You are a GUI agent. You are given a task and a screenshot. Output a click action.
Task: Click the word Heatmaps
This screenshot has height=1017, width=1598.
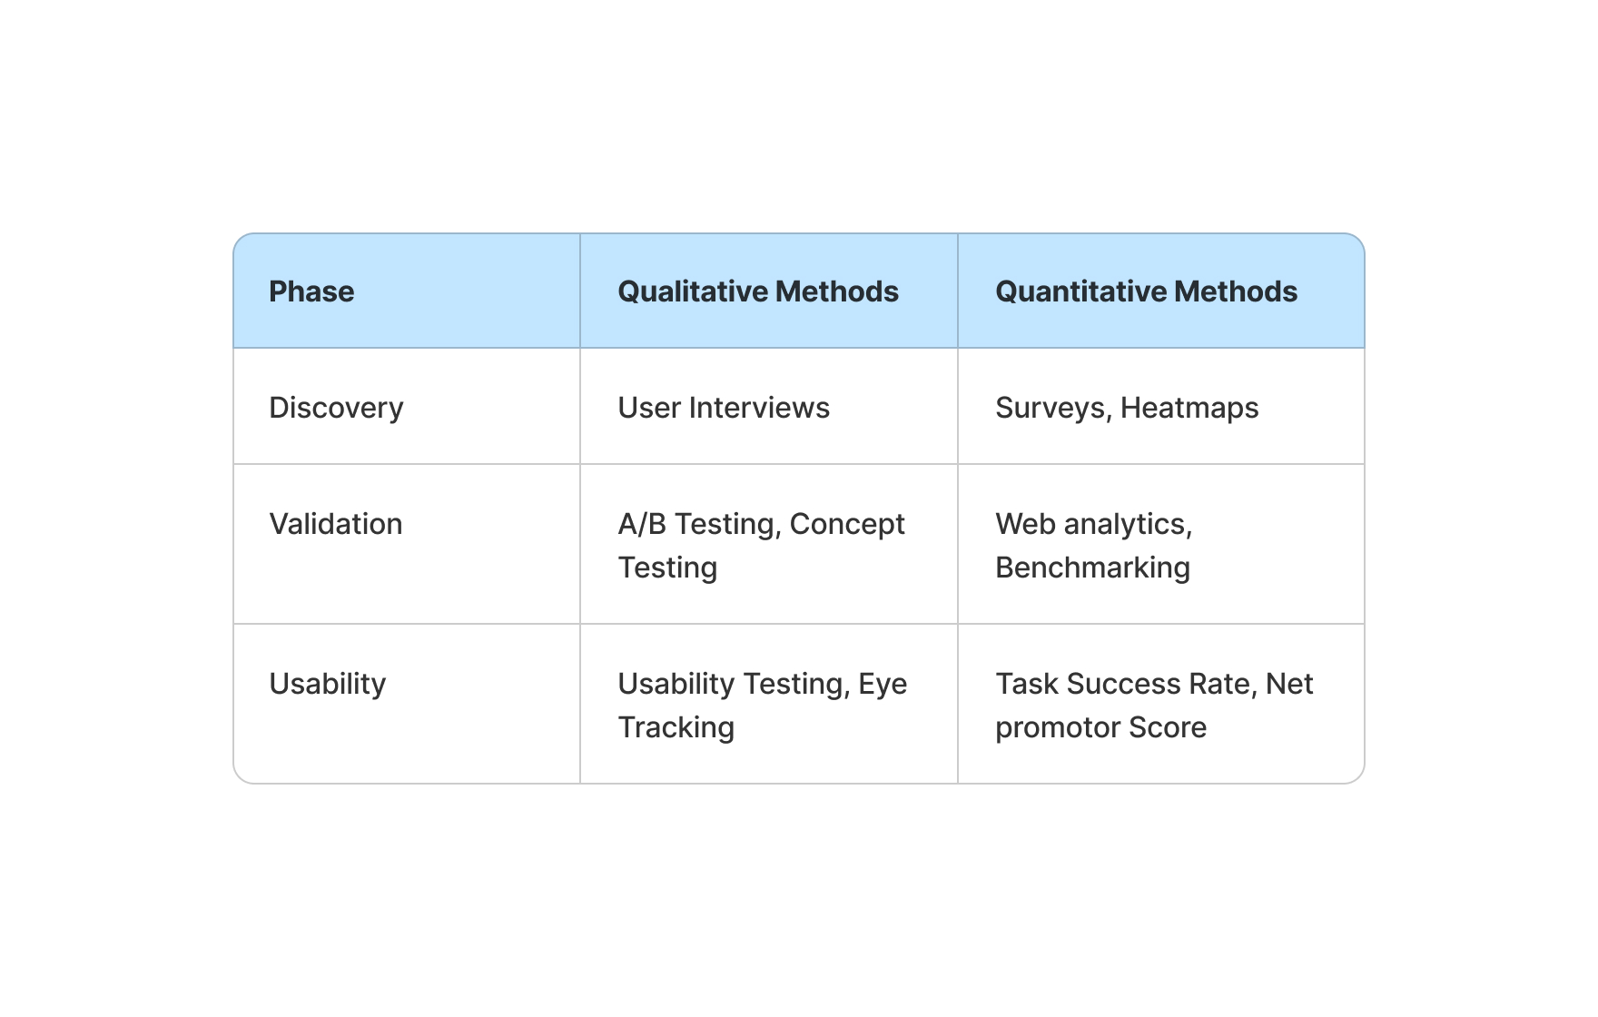pyautogui.click(x=1189, y=408)
